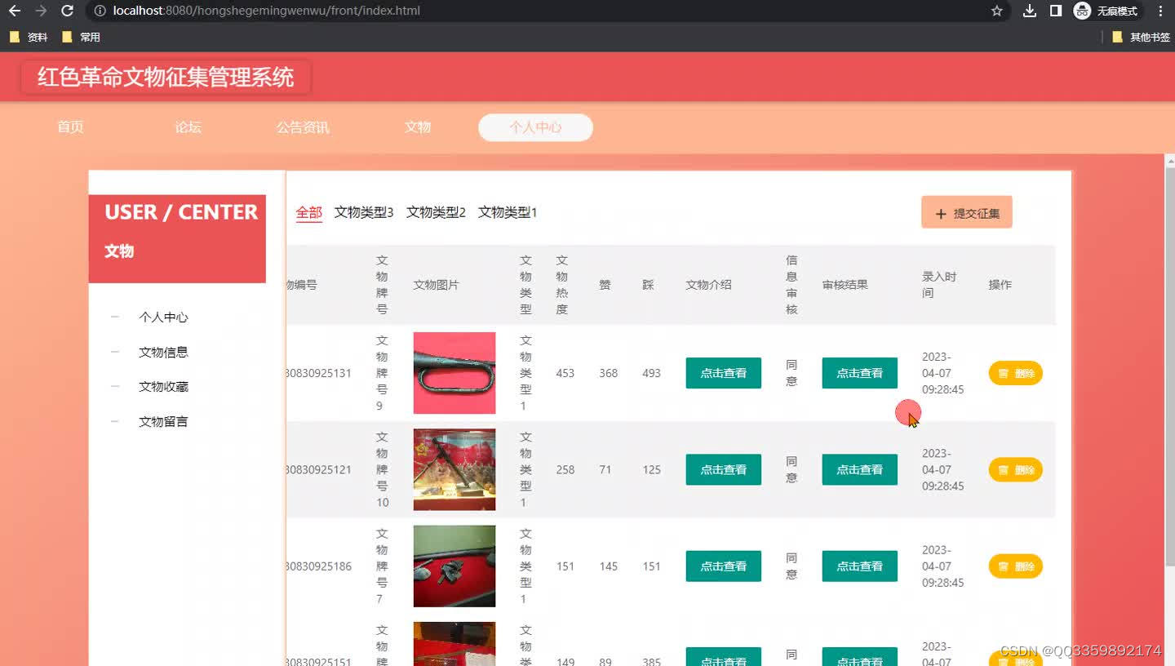Click the heat value 453
Image resolution: width=1175 pixels, height=666 pixels.
(565, 373)
